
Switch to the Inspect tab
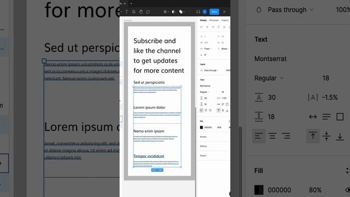[x=225, y=20]
